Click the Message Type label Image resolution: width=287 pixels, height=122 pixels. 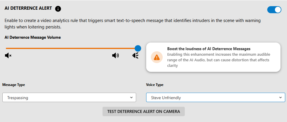pyautogui.click(x=14, y=85)
